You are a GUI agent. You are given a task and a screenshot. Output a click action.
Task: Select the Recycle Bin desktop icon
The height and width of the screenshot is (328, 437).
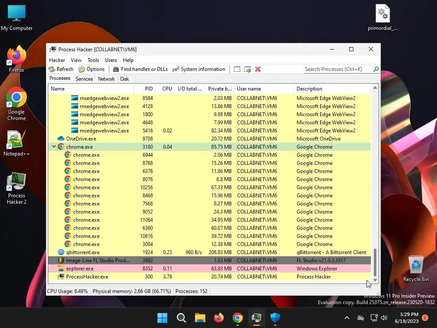pos(416,269)
